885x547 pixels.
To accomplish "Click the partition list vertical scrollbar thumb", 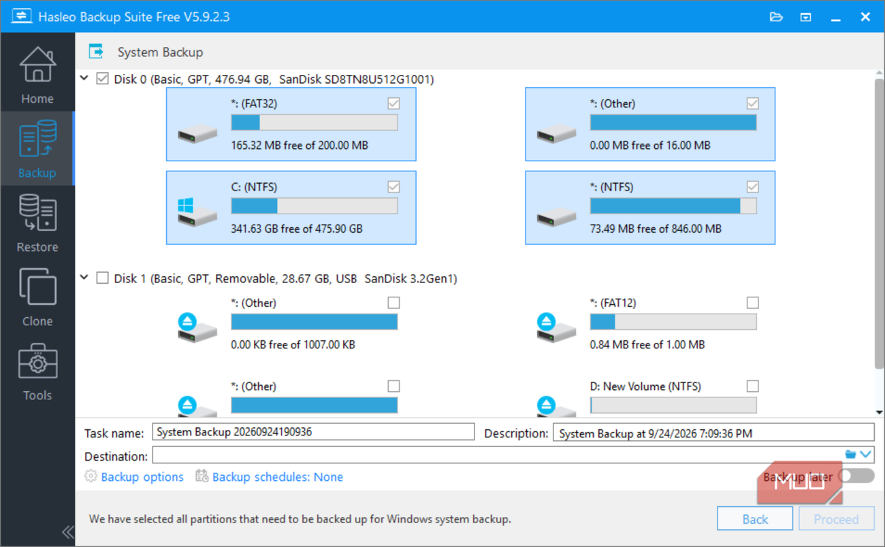I will click(879, 225).
